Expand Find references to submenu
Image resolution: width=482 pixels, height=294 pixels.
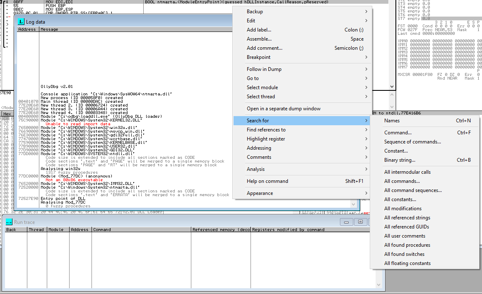(302, 130)
